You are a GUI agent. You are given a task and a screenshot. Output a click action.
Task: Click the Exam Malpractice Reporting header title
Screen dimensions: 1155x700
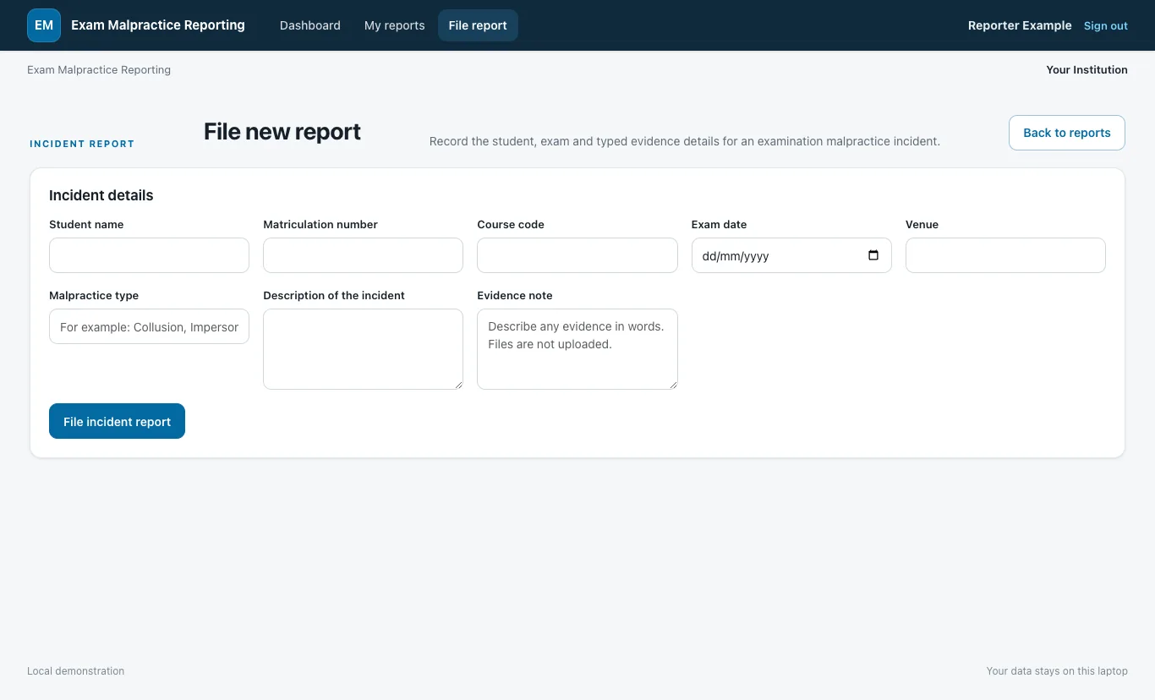(x=158, y=25)
